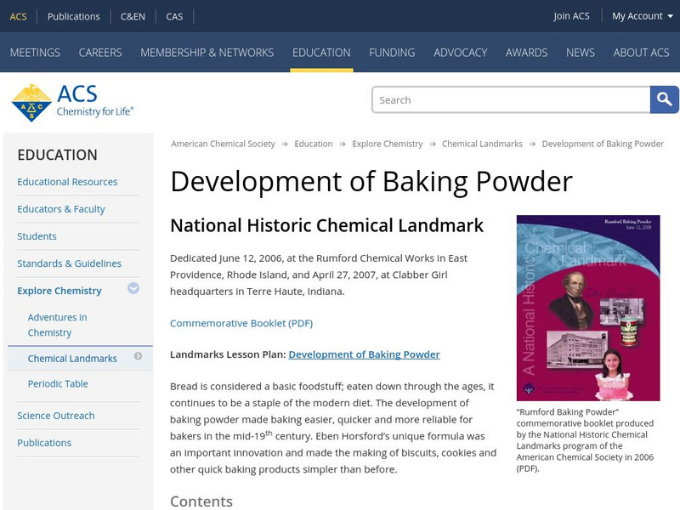Open the My Account dropdown arrow

pyautogui.click(x=668, y=15)
